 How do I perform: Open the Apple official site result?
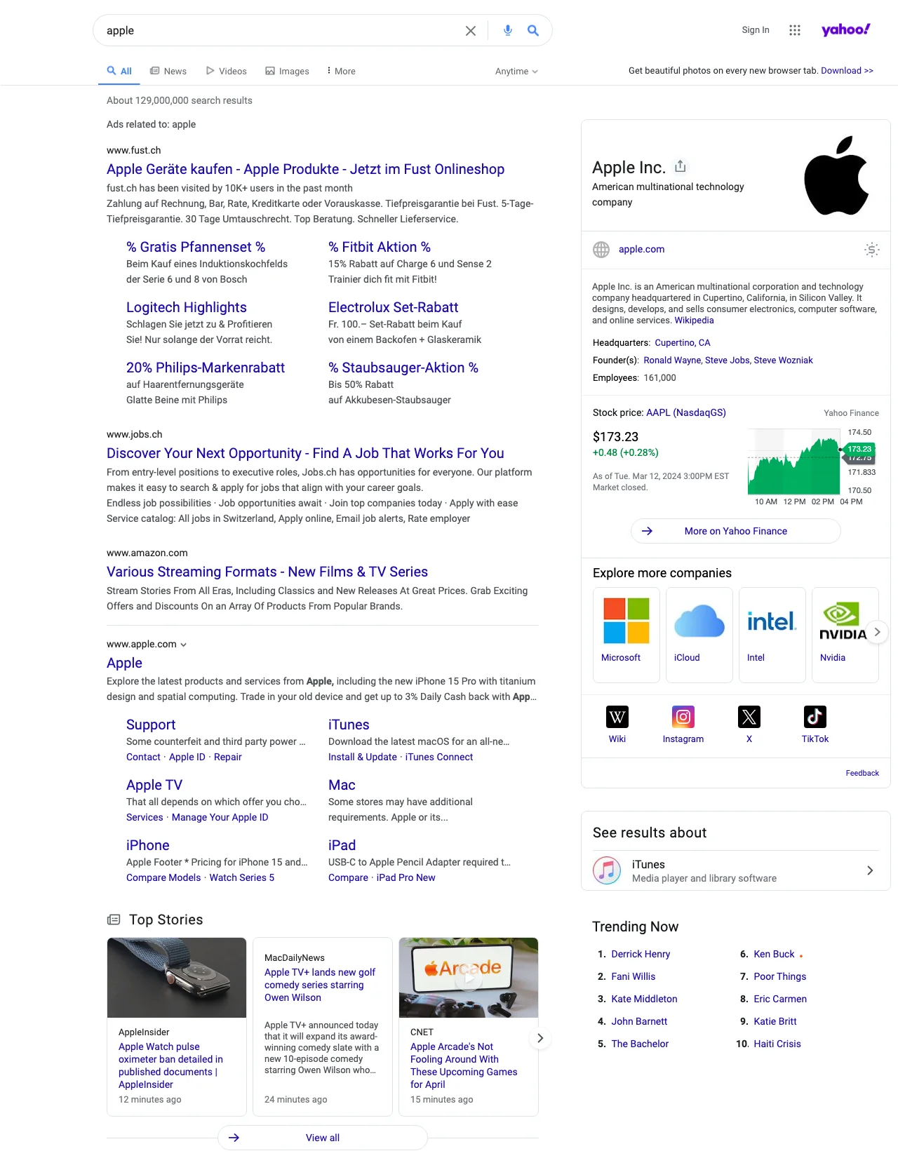tap(124, 663)
